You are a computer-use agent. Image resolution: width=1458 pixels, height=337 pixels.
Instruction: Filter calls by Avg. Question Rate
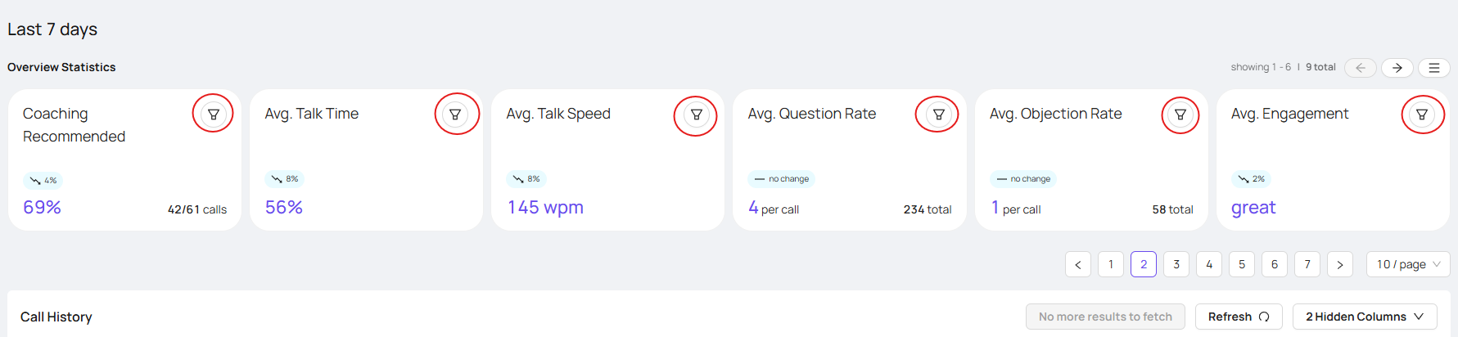click(x=939, y=115)
